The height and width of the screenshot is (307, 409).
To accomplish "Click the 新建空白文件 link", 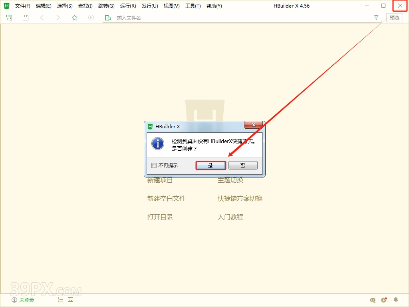I will [167, 198].
